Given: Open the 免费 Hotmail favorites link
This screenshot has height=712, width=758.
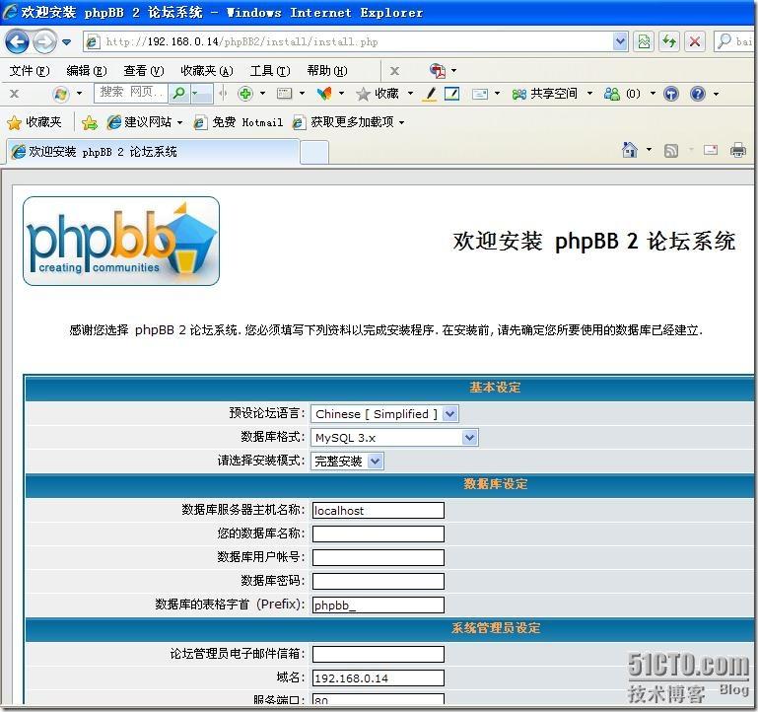Looking at the screenshot, I should pyautogui.click(x=239, y=122).
